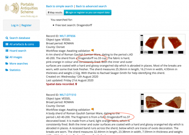This screenshot has height=135, width=189.
Task: Click the All images picture icon
Action: coord(7,57)
